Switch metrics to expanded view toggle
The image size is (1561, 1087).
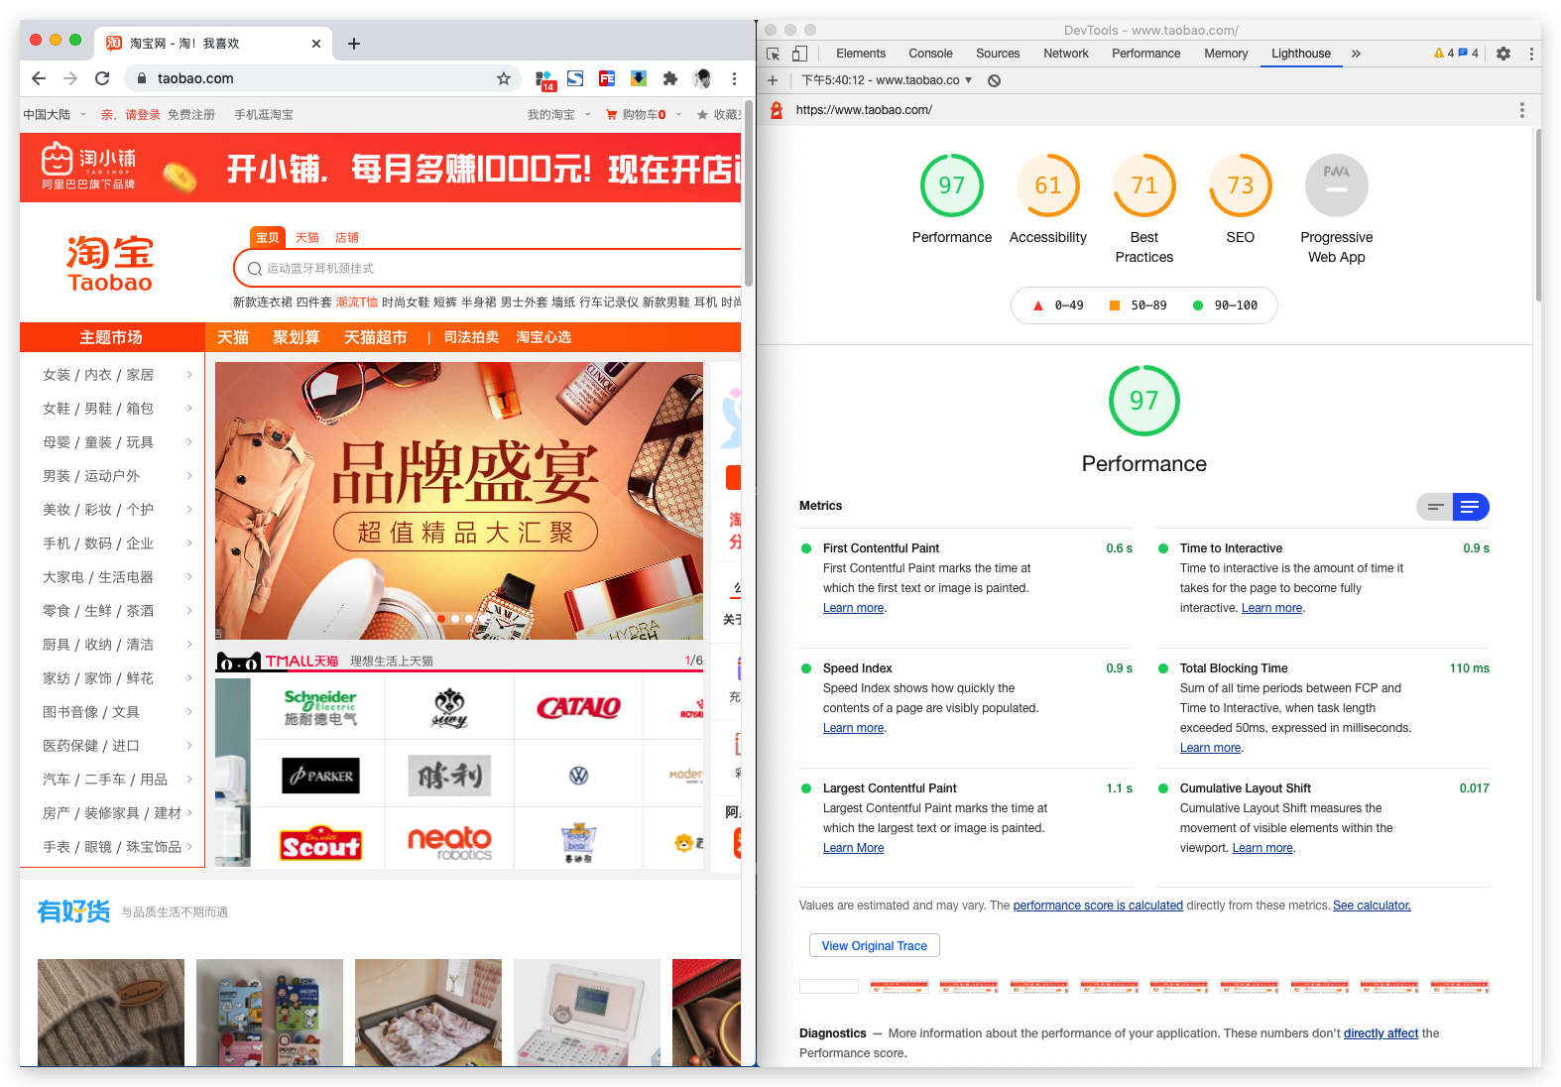coord(1471,507)
